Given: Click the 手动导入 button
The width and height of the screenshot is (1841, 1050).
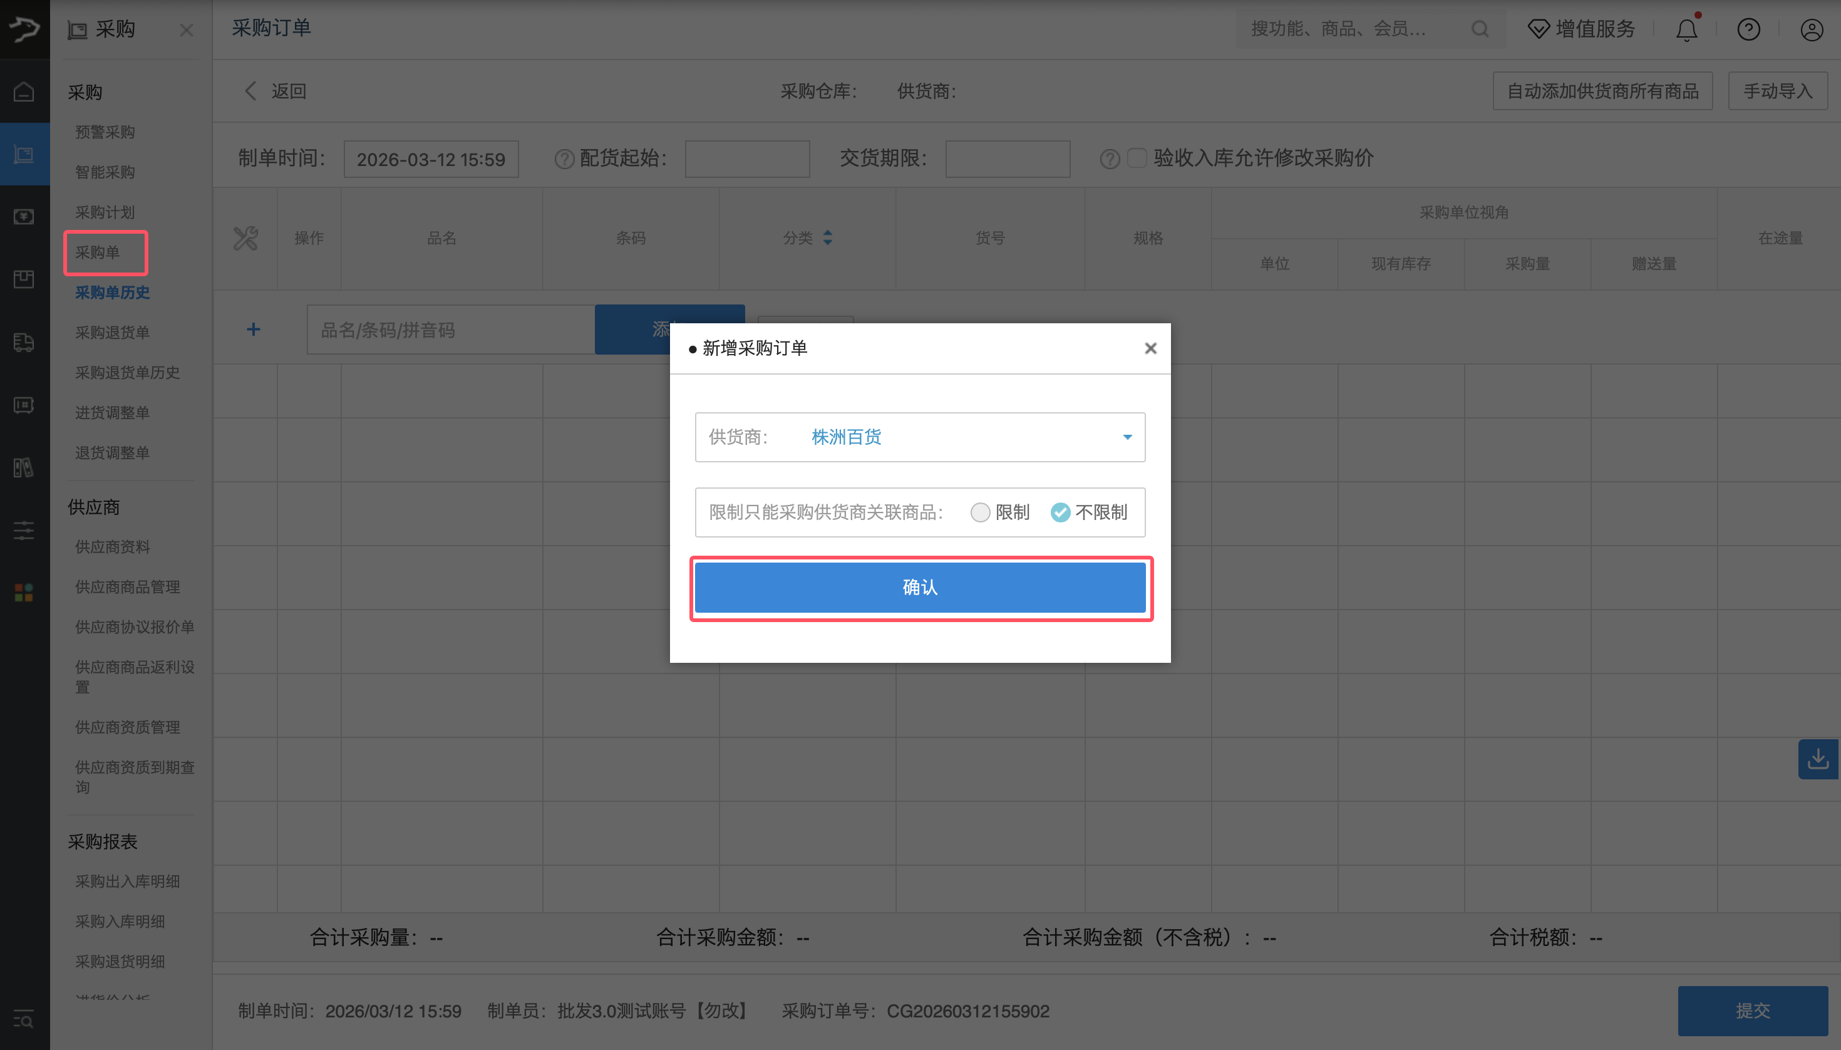Looking at the screenshot, I should (x=1777, y=91).
